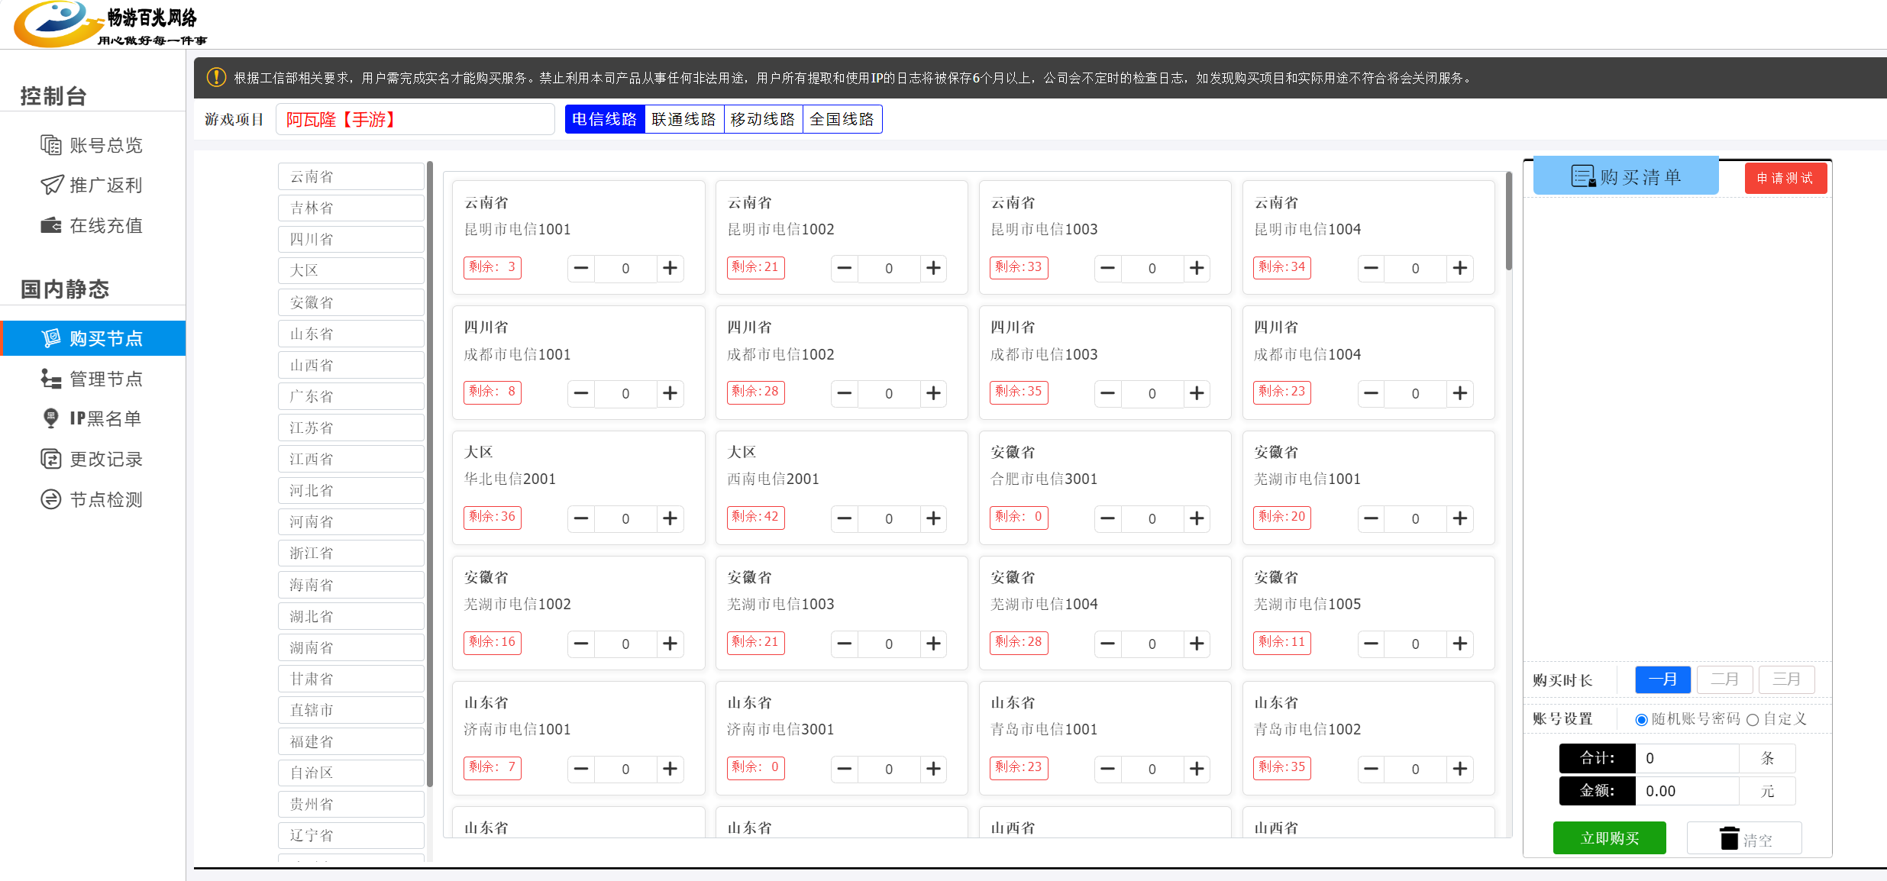
Task: Switch to 联通线路 tab
Action: pyautogui.click(x=683, y=119)
